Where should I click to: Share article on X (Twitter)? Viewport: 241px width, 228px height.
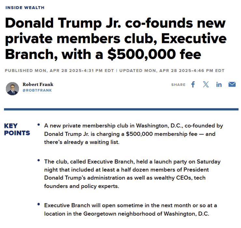tap(206, 85)
